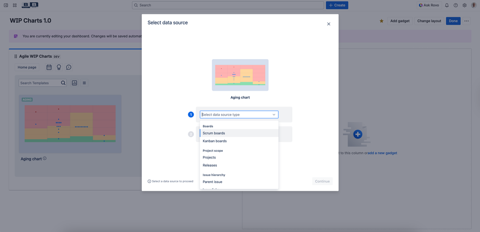Screen dimensions: 480x232
Task: Collapse the data source type dropdown chevron
Action: pyautogui.click(x=274, y=115)
